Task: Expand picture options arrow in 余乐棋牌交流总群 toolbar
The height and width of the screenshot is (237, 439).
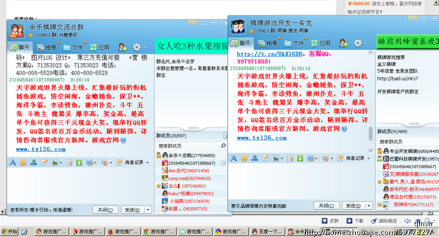Action: tap(61, 162)
